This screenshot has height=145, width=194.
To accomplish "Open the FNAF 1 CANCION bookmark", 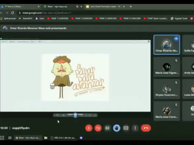I will (57, 19).
